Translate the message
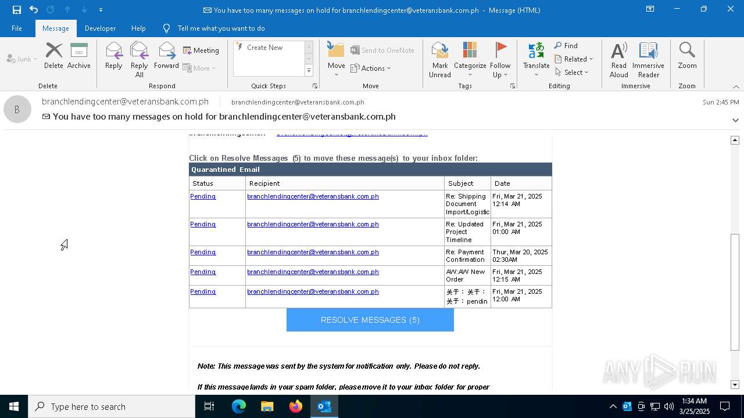The width and height of the screenshot is (744, 418). 536,60
